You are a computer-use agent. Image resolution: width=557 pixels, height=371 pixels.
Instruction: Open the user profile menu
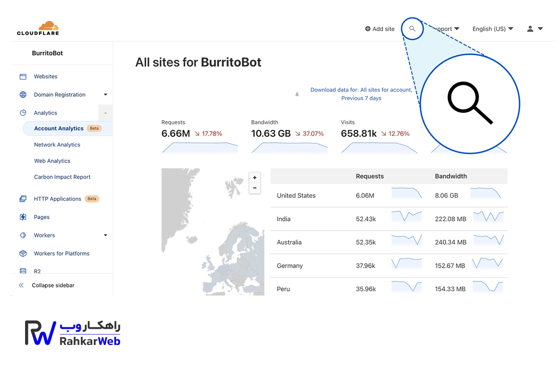(535, 29)
